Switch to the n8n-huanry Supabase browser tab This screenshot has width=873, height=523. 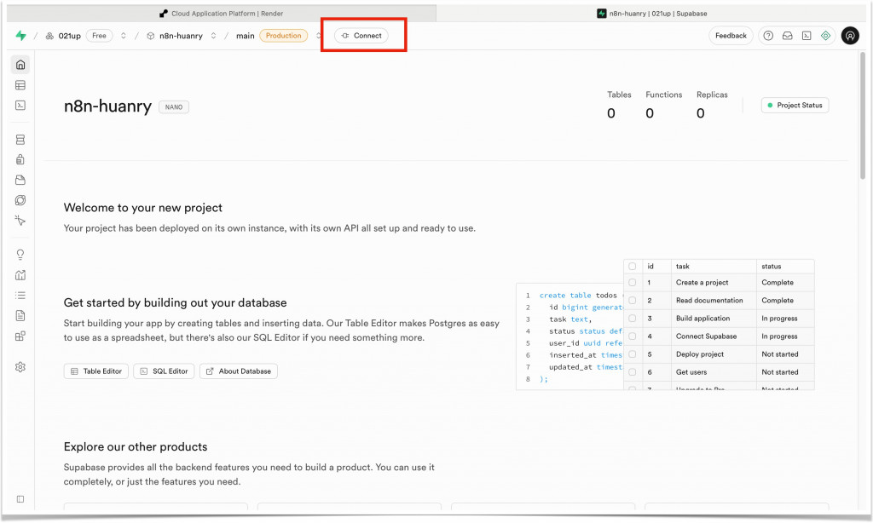(x=651, y=14)
